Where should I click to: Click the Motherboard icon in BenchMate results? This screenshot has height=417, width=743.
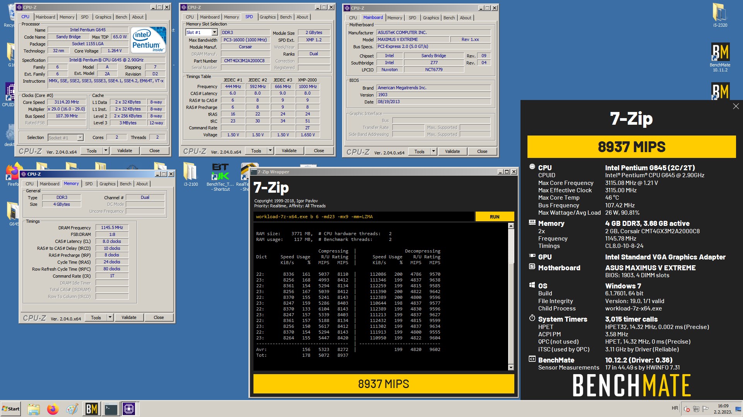pyautogui.click(x=532, y=267)
